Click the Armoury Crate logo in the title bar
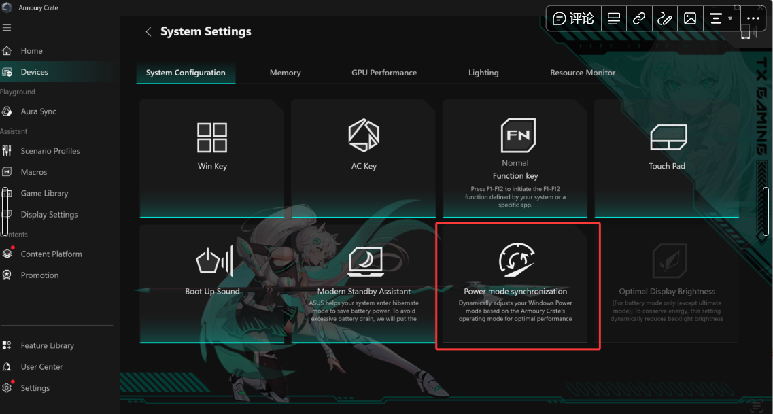This screenshot has height=414, width=773. point(7,7)
